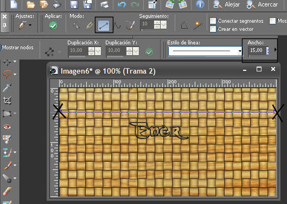Click the green Aplicar checkmark
This screenshot has height=204, width=287.
click(53, 25)
